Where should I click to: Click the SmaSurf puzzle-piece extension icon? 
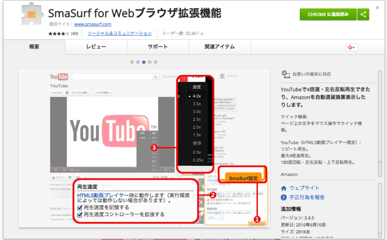click(x=32, y=14)
